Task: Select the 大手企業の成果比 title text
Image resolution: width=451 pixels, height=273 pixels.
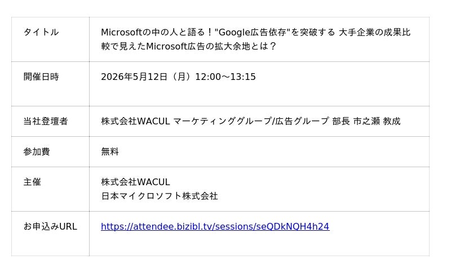Action: point(374,32)
